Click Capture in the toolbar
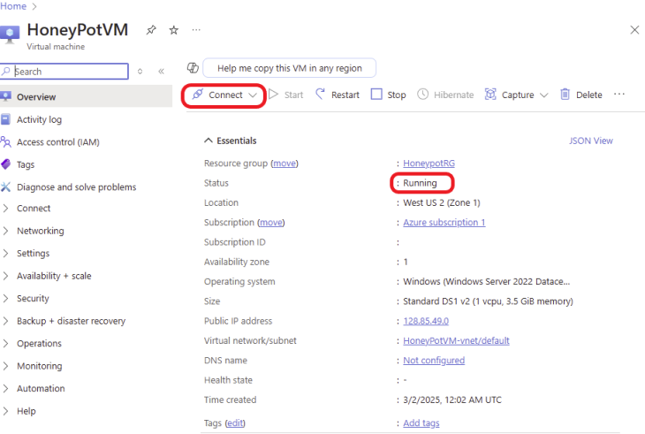 (510, 95)
